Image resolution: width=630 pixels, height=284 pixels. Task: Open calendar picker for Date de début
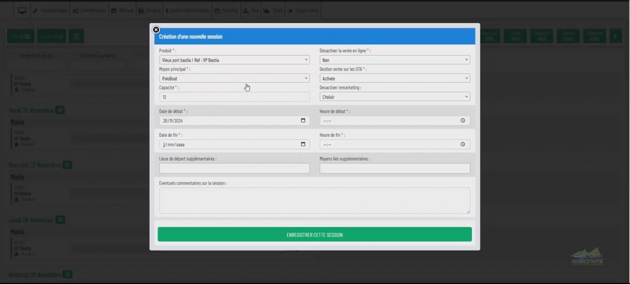303,121
